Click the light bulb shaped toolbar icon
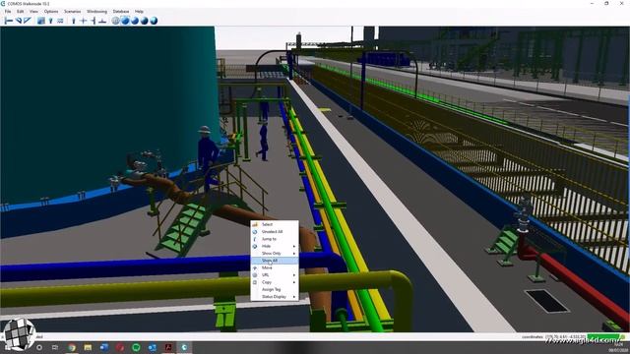Image resolution: width=630 pixels, height=354 pixels. (50, 21)
